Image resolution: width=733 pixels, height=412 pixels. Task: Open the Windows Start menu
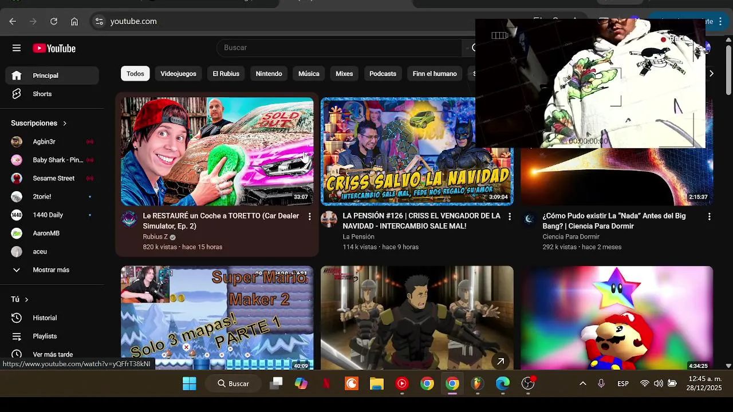pos(190,384)
